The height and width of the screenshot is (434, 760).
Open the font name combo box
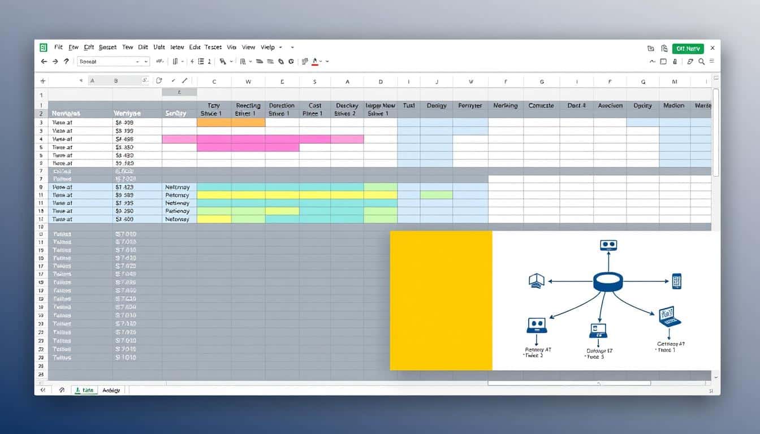[x=113, y=62]
